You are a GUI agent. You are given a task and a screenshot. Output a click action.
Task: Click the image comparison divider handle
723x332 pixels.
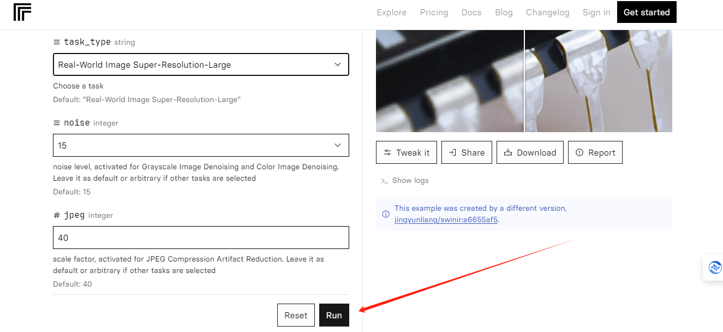524,81
